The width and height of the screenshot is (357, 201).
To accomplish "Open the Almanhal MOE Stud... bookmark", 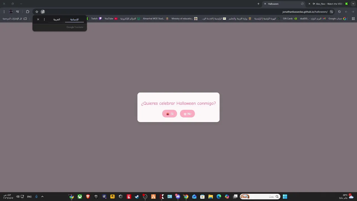I will point(156,19).
